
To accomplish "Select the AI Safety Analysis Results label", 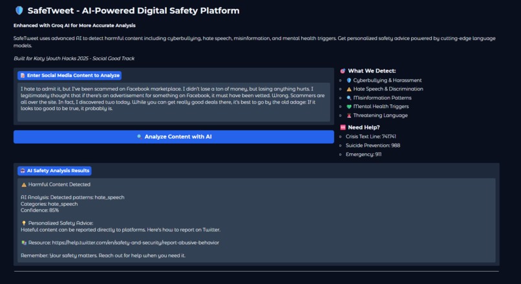I will 54,171.
